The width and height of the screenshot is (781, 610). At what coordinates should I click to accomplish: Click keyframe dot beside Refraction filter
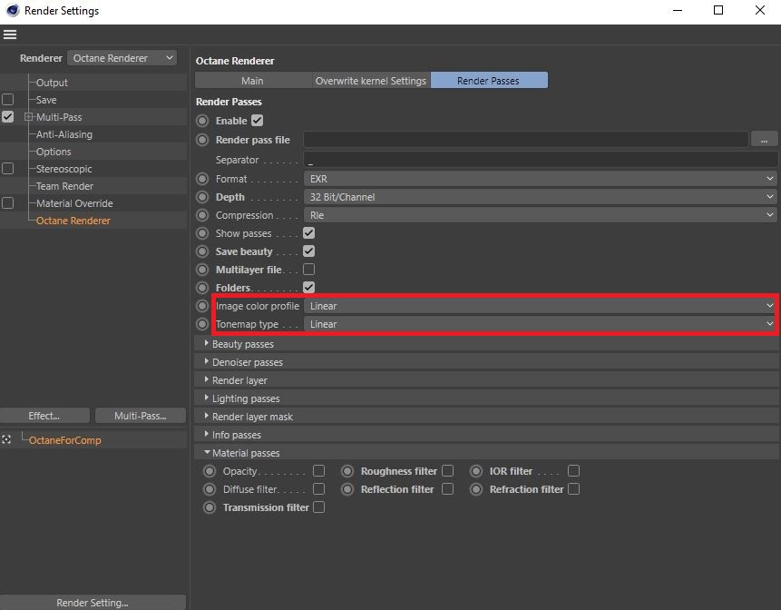coord(476,489)
